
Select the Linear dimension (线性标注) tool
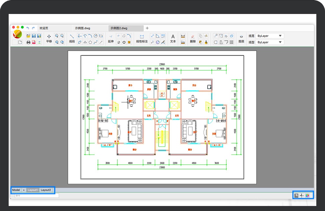(x=142, y=38)
